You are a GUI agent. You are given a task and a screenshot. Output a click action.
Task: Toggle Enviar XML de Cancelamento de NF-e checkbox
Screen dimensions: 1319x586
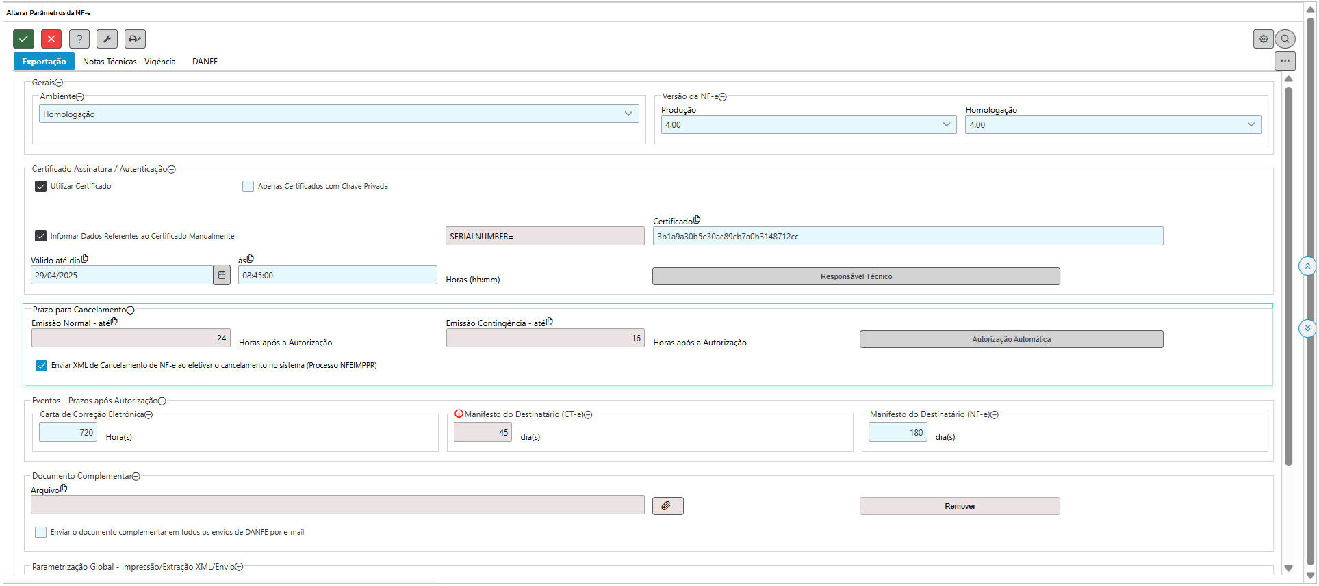(42, 366)
